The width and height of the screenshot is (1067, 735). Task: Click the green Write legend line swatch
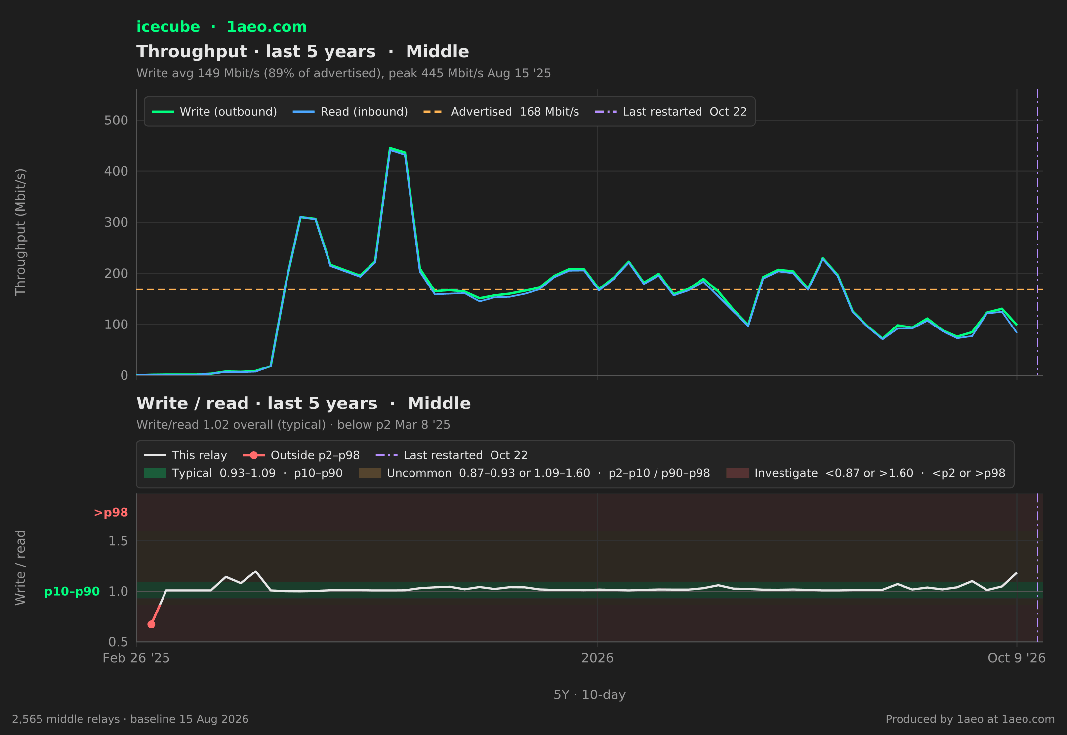pyautogui.click(x=163, y=112)
